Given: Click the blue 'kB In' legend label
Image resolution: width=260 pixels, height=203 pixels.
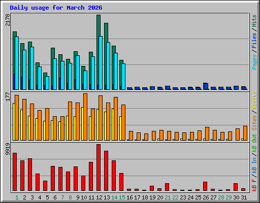Looking at the screenshot, I should 254,166.
